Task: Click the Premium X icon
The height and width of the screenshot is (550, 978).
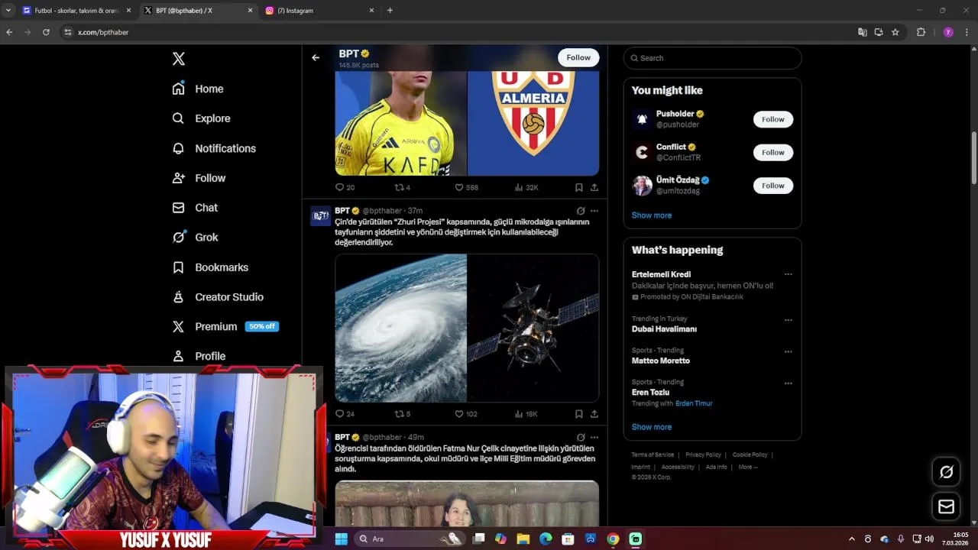Action: coord(178,326)
